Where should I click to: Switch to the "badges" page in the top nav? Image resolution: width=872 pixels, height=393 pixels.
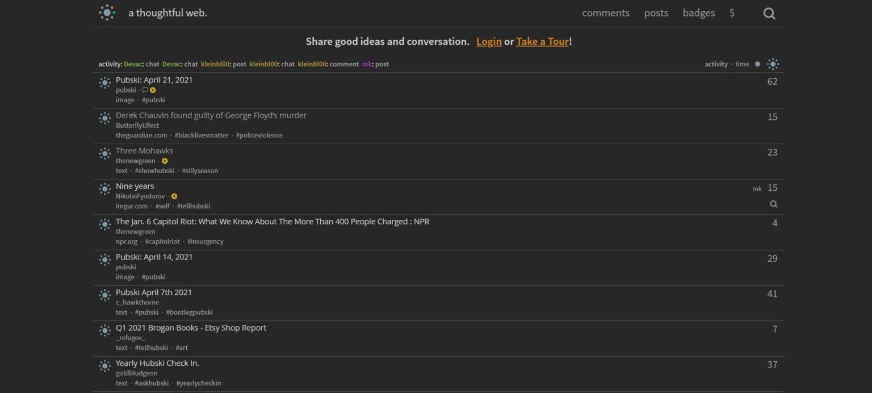coord(698,12)
